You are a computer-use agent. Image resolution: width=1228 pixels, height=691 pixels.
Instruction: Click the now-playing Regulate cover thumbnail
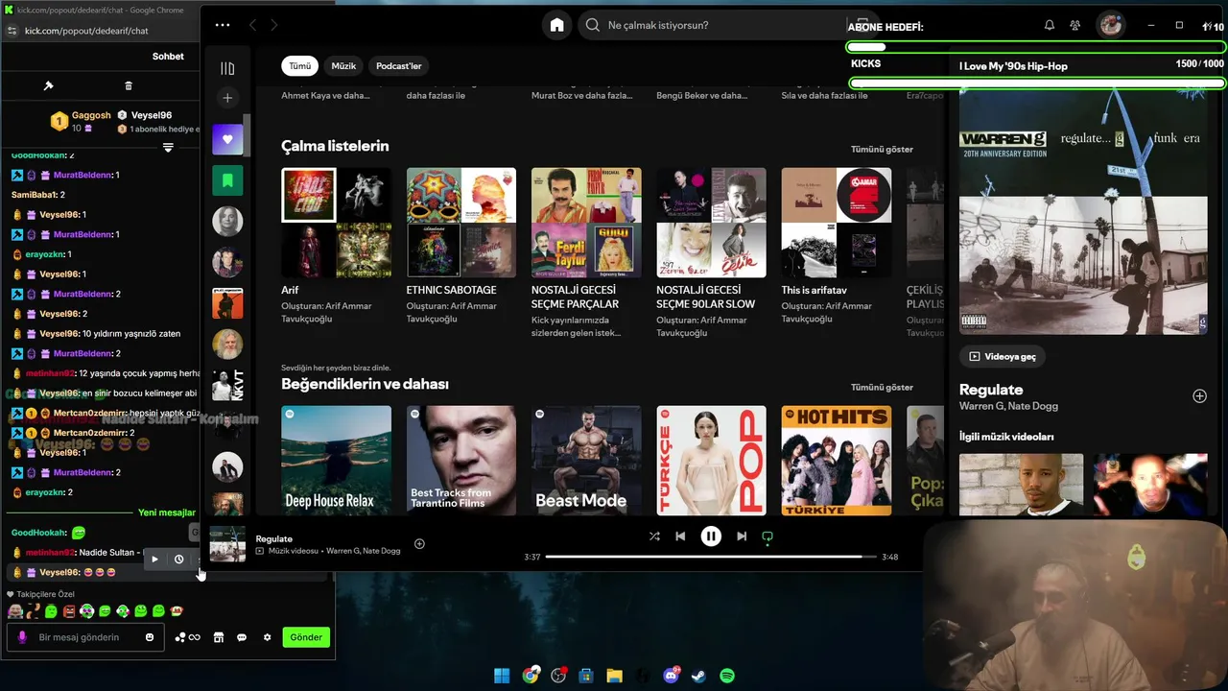(x=228, y=544)
